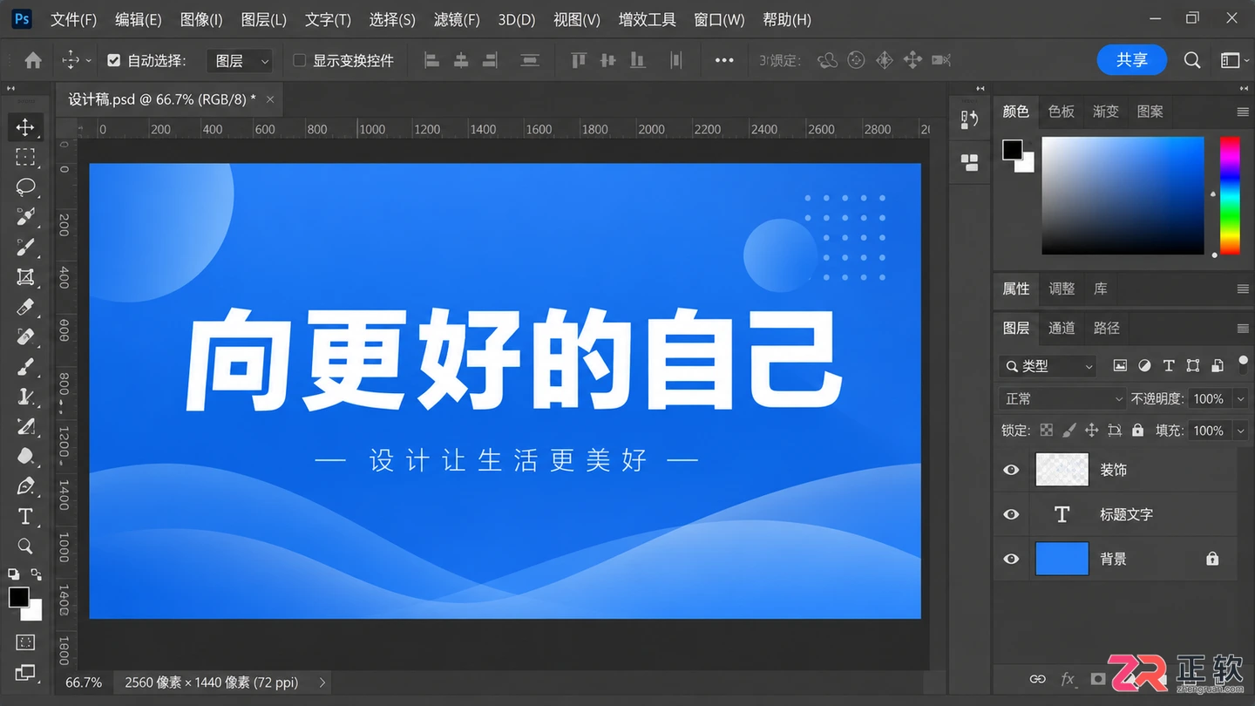Image resolution: width=1255 pixels, height=706 pixels.
Task: Select the Pen tool
Action: coord(25,486)
